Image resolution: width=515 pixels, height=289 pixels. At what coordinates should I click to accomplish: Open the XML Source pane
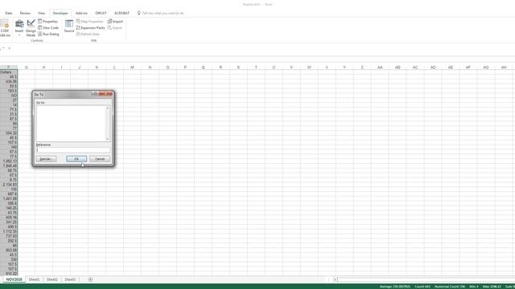[69, 26]
